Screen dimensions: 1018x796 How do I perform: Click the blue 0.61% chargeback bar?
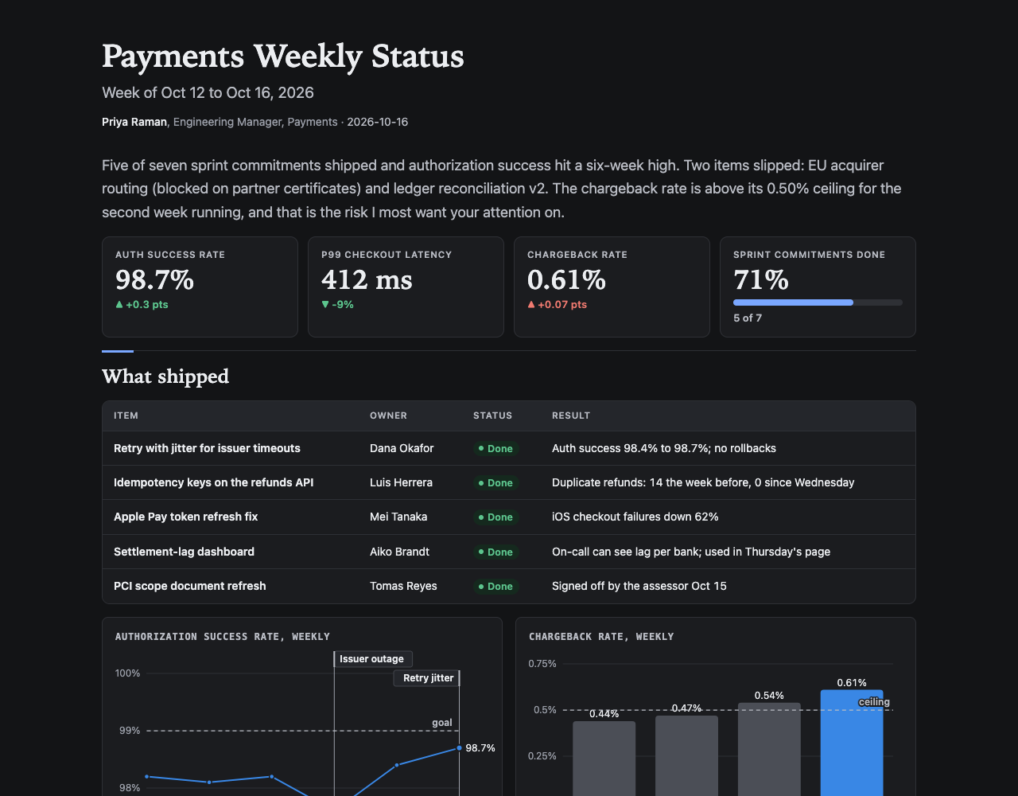(852, 743)
